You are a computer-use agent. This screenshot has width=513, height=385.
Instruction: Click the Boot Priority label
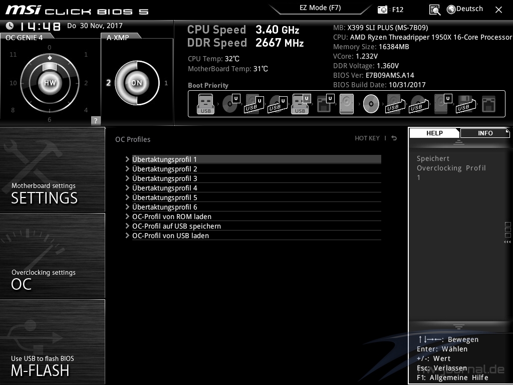pos(208,85)
